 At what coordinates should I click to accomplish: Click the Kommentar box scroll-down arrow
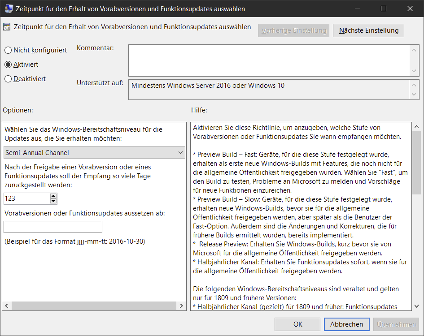pyautogui.click(x=414, y=71)
